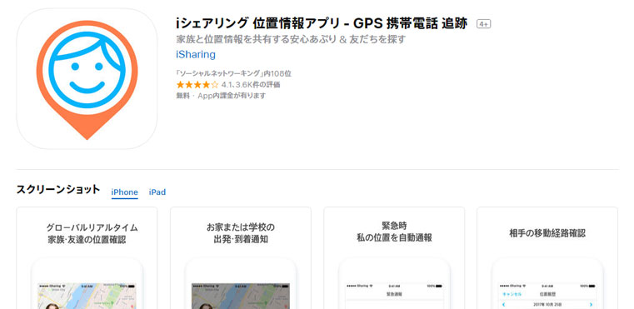Click the 2017年 10月 25日 date label

tap(547, 305)
